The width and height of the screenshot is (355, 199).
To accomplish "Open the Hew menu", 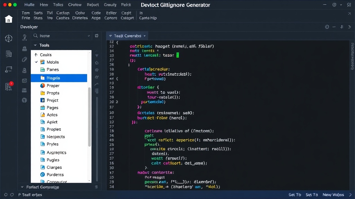I will point(44,5).
